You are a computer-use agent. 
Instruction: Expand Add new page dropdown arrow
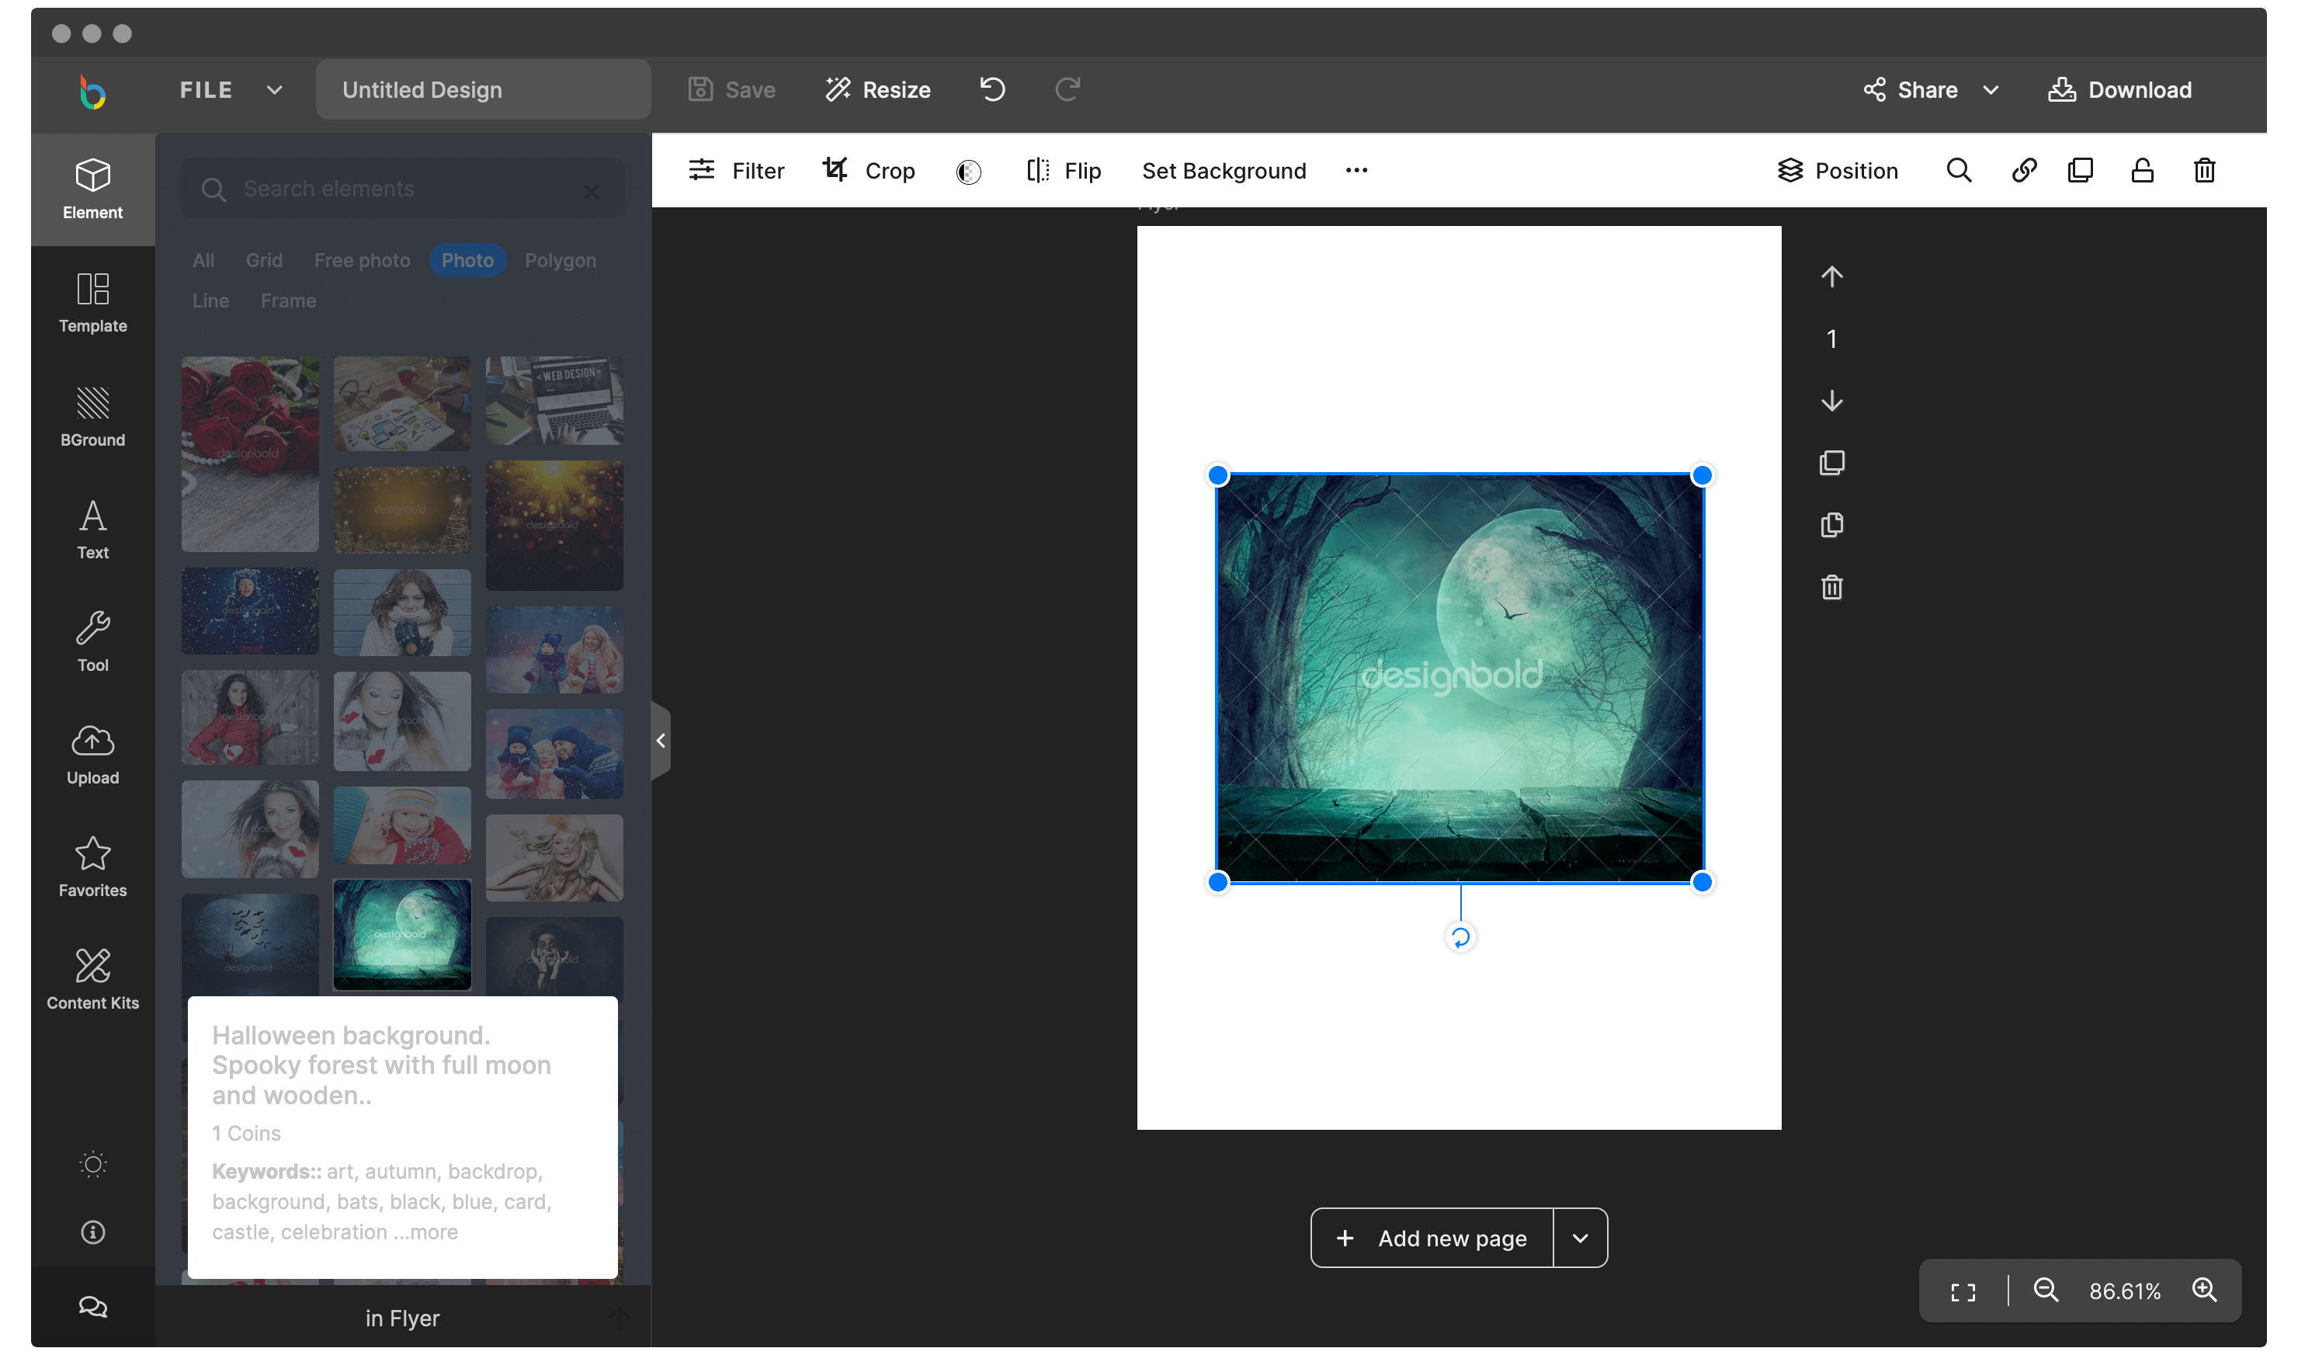[x=1581, y=1238]
